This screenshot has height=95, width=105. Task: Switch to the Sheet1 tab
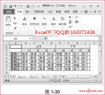pos(22,77)
